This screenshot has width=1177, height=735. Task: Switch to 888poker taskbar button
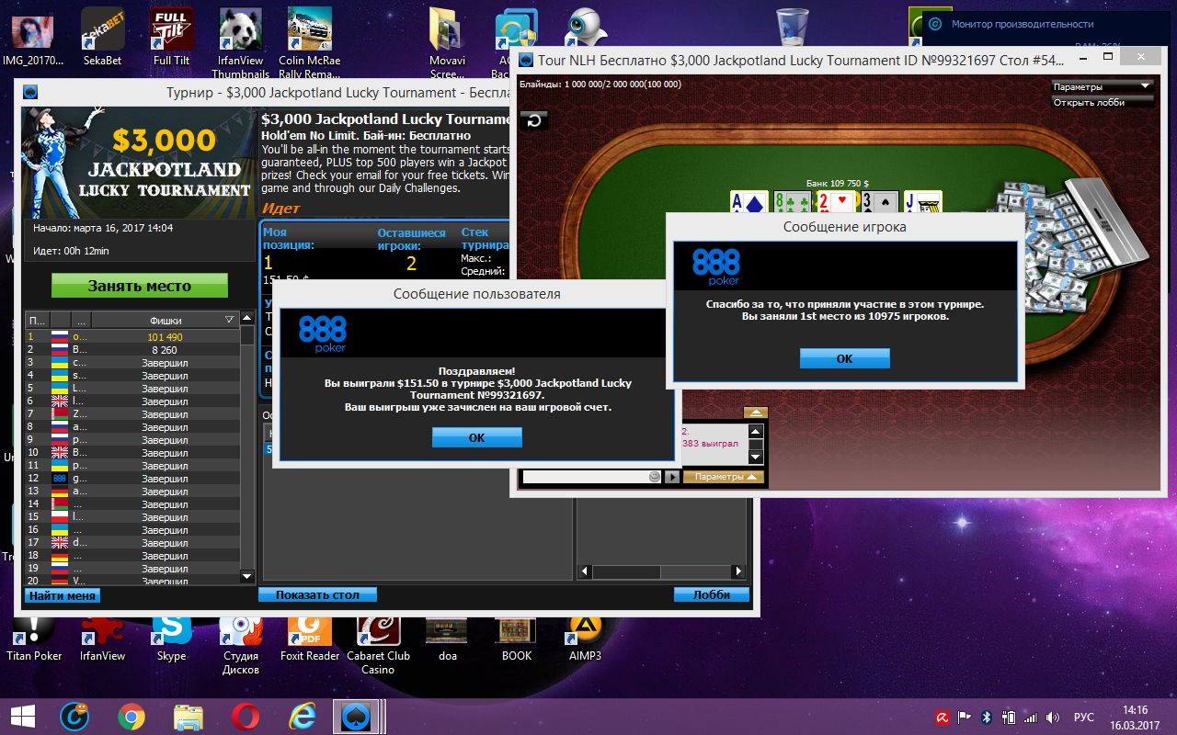[358, 717]
